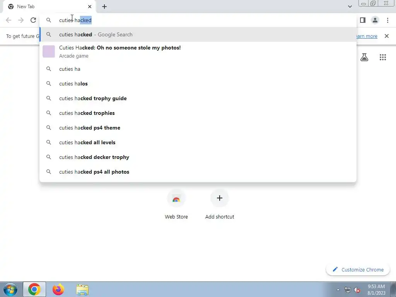Expand the tab search chevron
Screen dimensions: 396x297
(x=350, y=7)
